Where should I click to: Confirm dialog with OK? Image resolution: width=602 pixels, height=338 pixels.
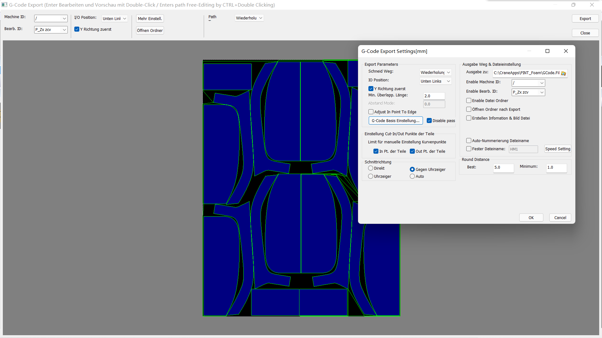click(x=531, y=218)
